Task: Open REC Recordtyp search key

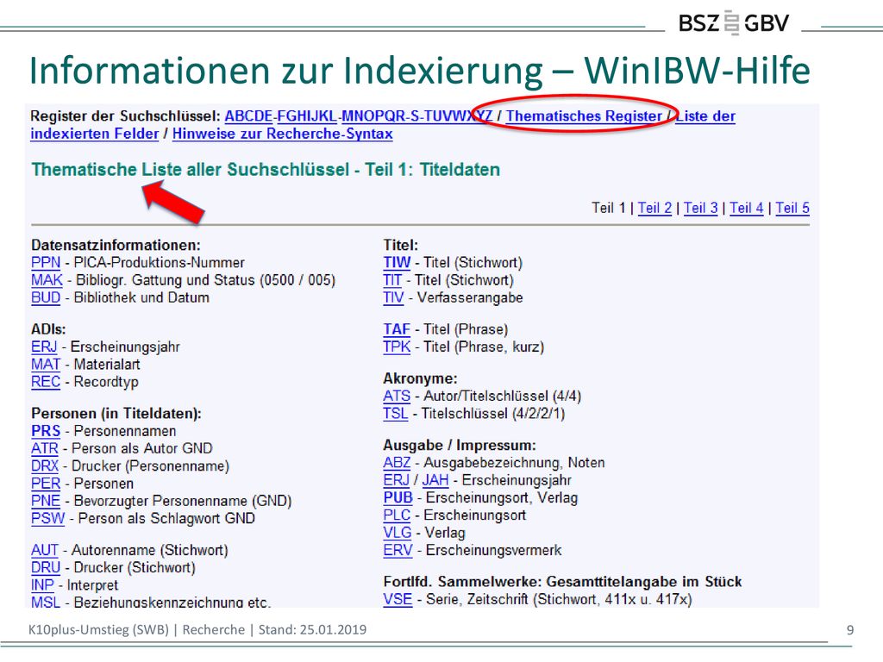Action: coord(46,382)
